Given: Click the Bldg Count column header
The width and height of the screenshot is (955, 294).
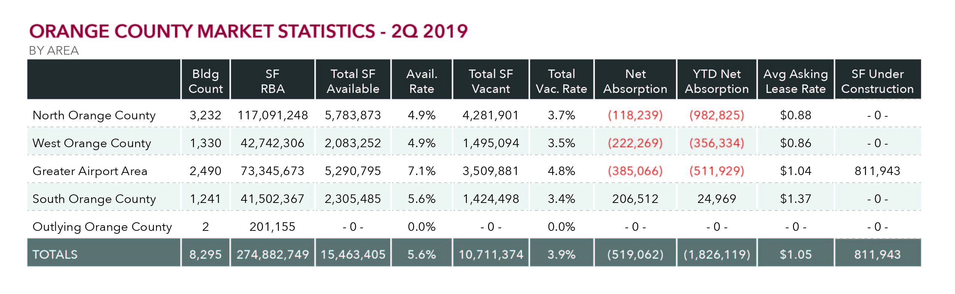Looking at the screenshot, I should [206, 81].
